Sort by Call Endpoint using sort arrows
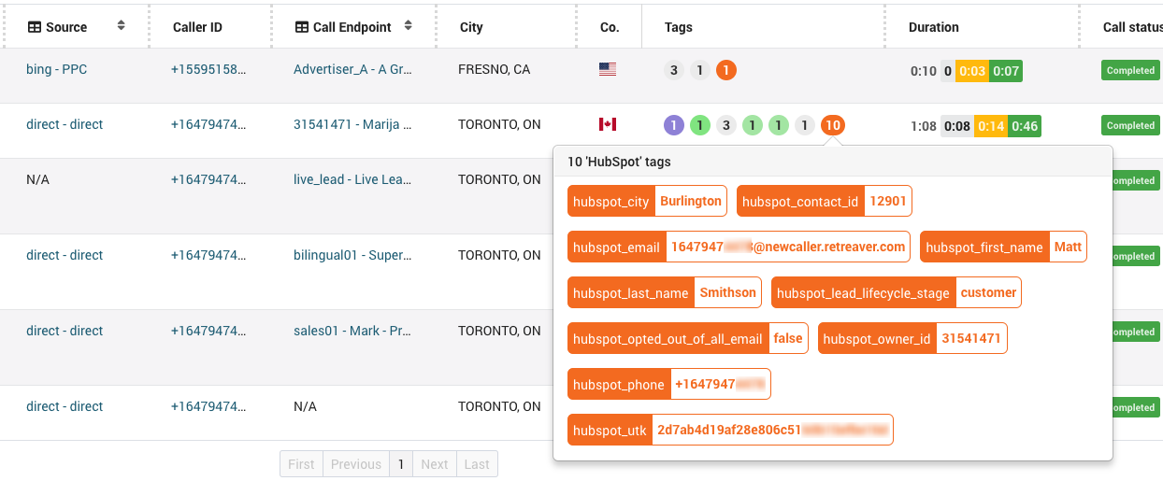 pyautogui.click(x=408, y=26)
